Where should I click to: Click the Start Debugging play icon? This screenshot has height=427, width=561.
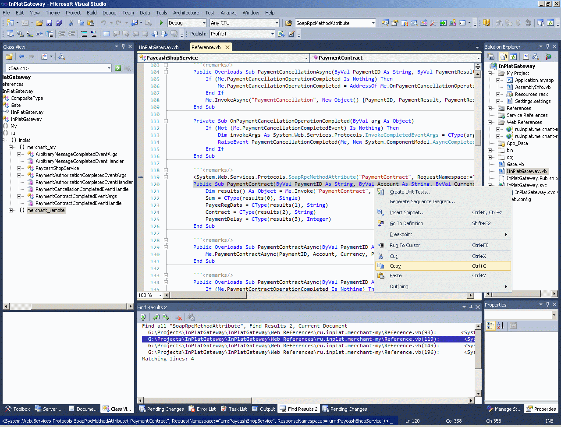pos(161,23)
